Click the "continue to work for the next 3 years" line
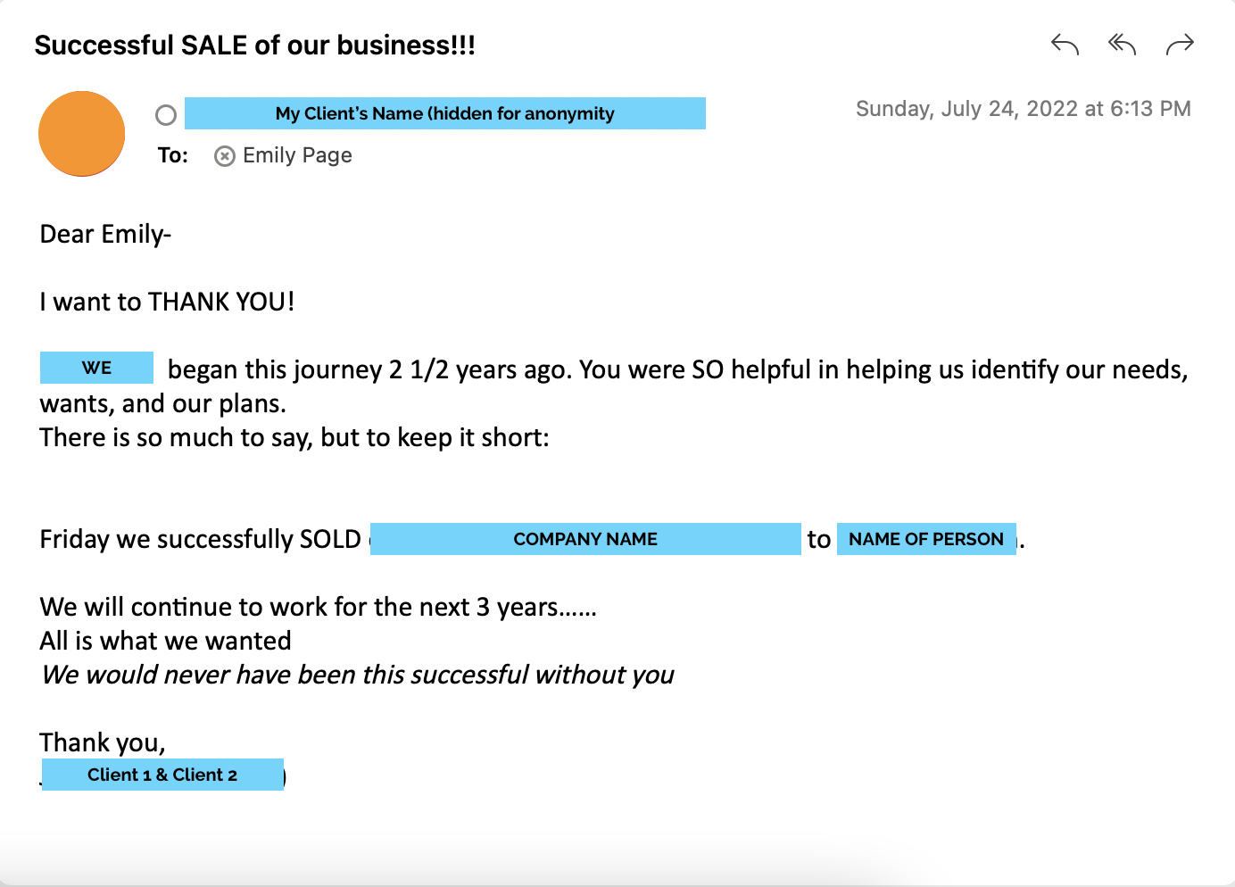 point(318,607)
